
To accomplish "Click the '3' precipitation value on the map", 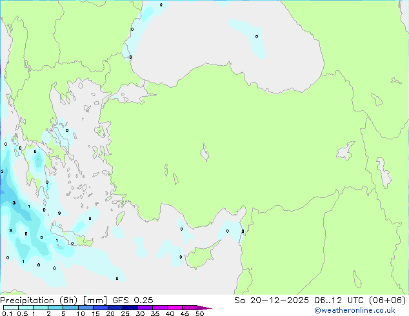I will [14, 203].
